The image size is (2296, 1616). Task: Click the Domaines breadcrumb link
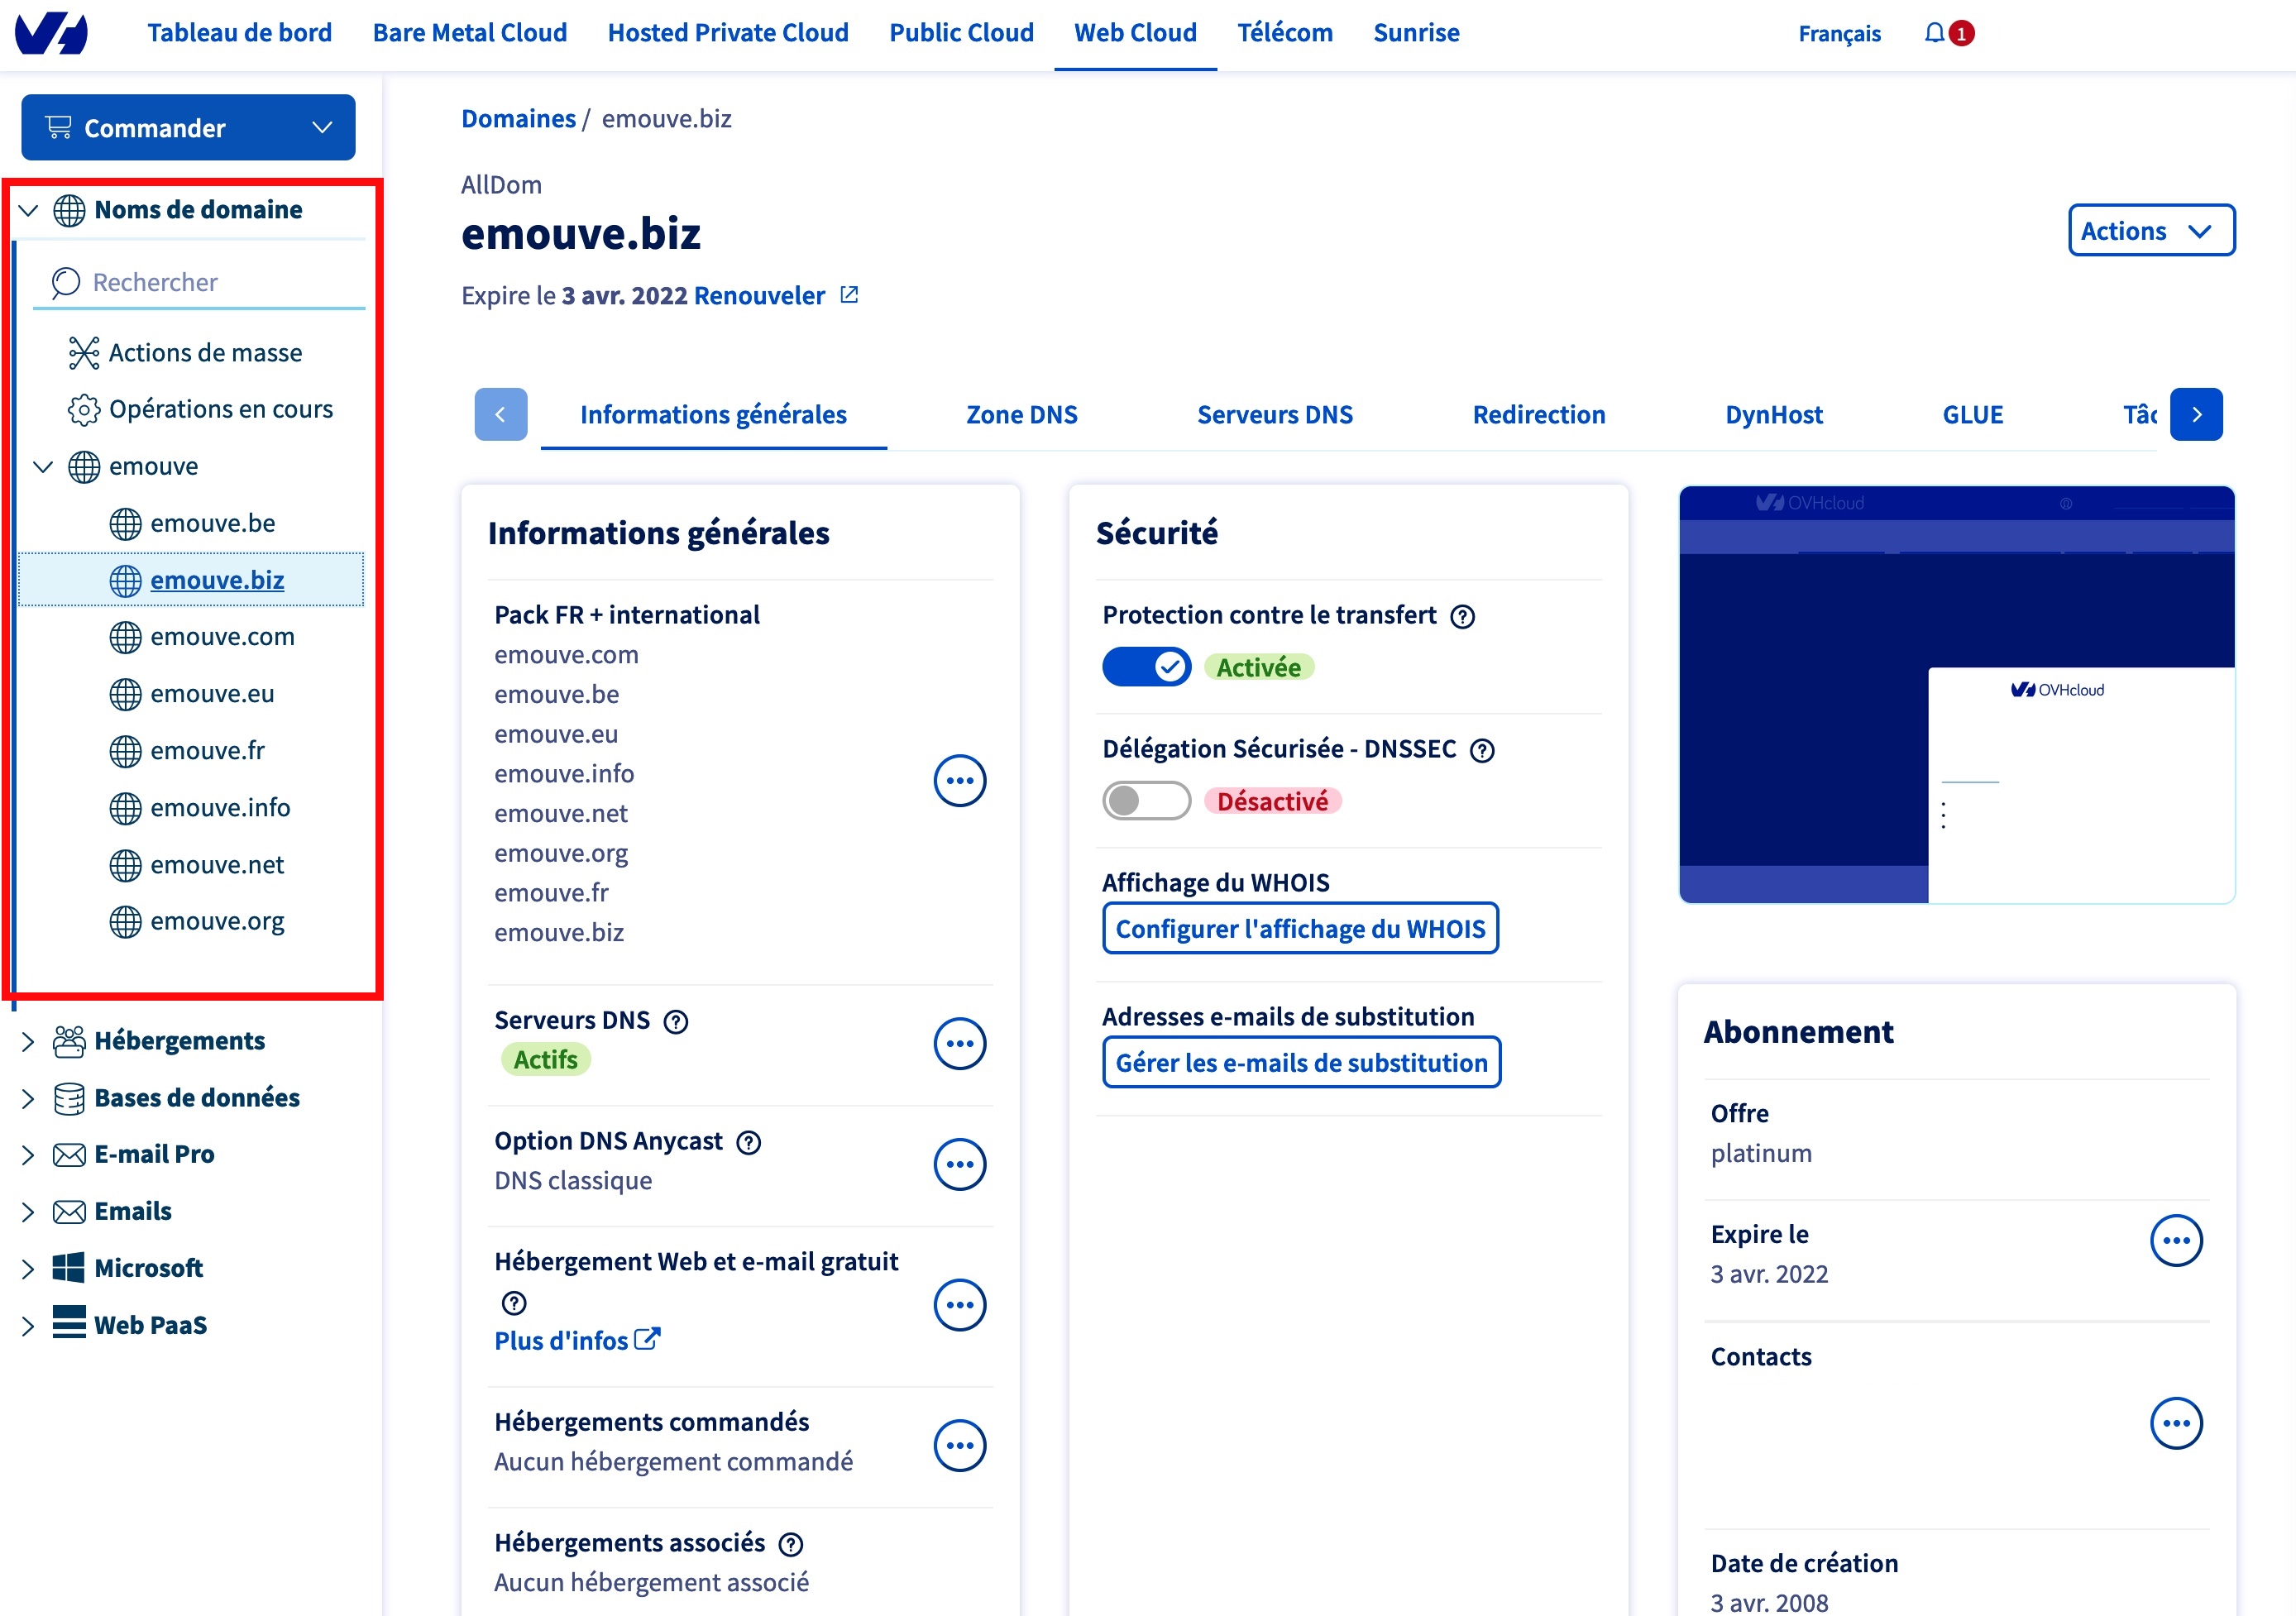coord(518,119)
